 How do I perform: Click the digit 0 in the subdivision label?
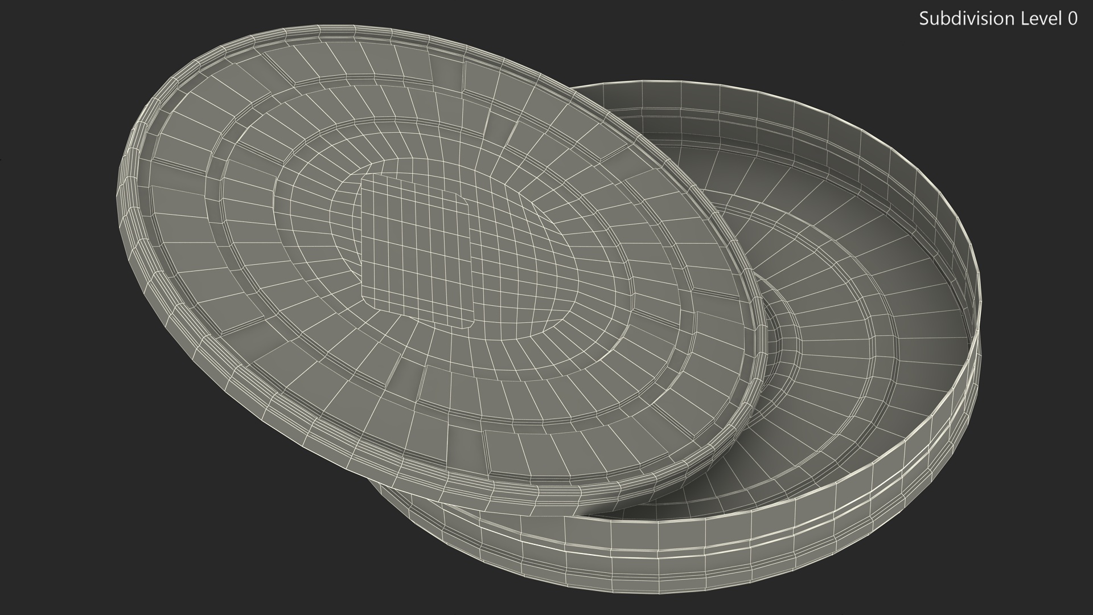(x=1072, y=19)
